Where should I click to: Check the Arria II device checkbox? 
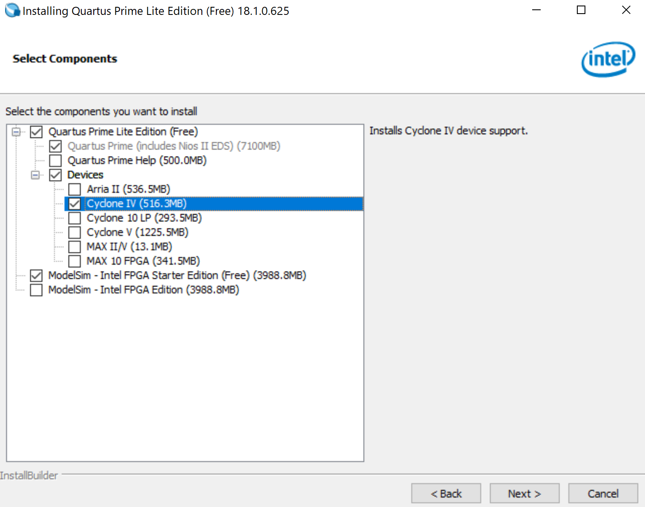tap(75, 189)
